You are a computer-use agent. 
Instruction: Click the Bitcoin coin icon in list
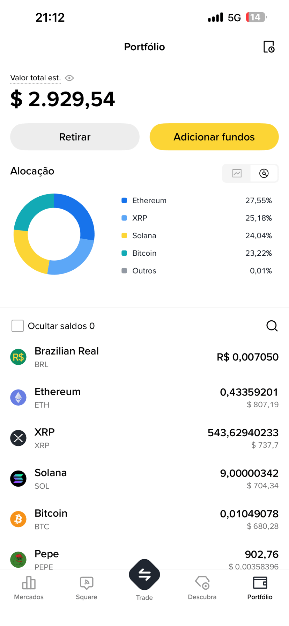tap(18, 519)
